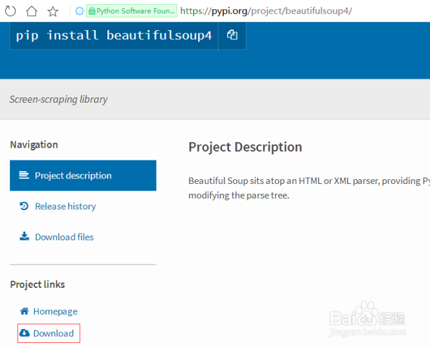This screenshot has height=347, width=430.
Task: Click the pip install beautifulsoup4 command text
Action: (114, 36)
